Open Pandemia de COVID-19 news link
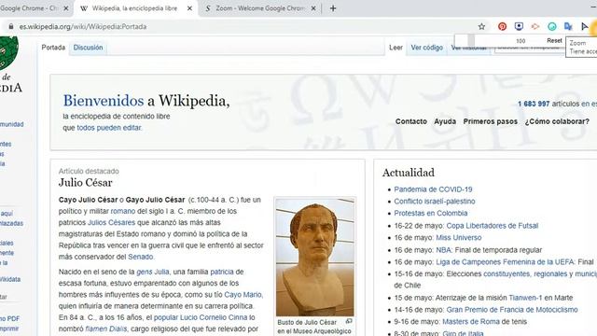The width and height of the screenshot is (597, 336). [433, 189]
